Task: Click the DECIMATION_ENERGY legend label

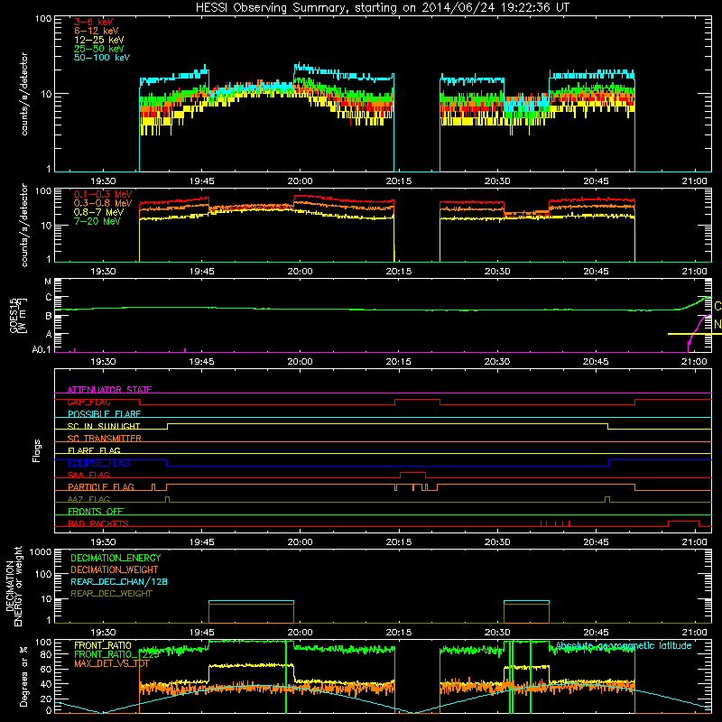Action: click(x=116, y=558)
